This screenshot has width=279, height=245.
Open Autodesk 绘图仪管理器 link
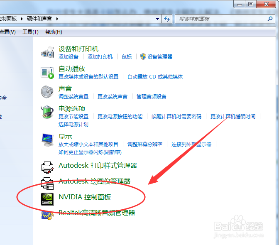[95, 181]
